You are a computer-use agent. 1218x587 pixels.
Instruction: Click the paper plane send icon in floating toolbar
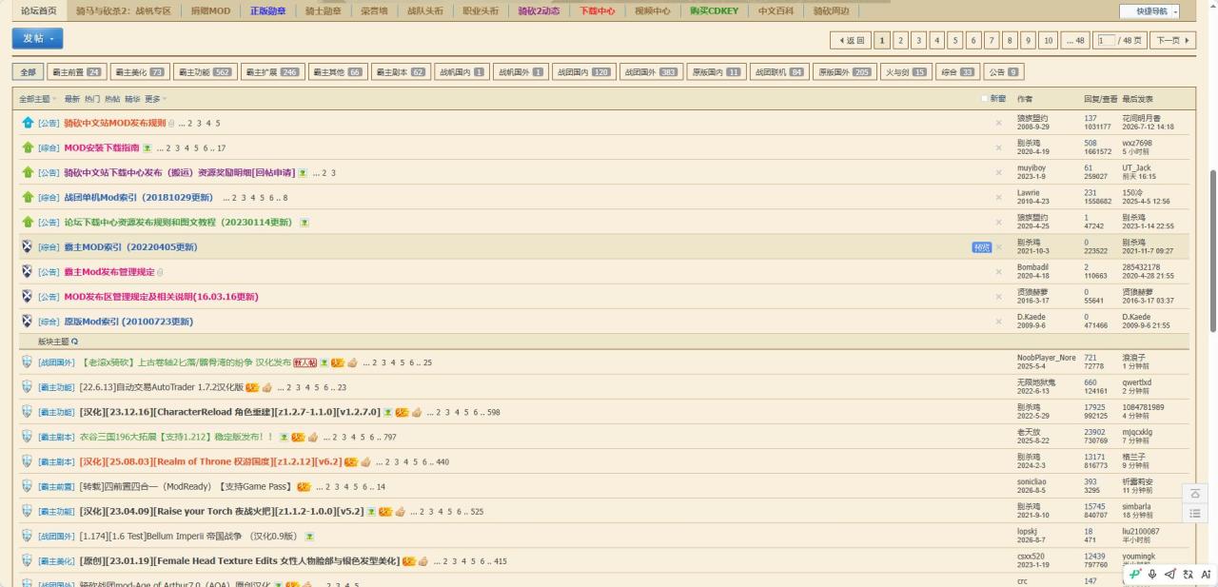[x=1169, y=574]
